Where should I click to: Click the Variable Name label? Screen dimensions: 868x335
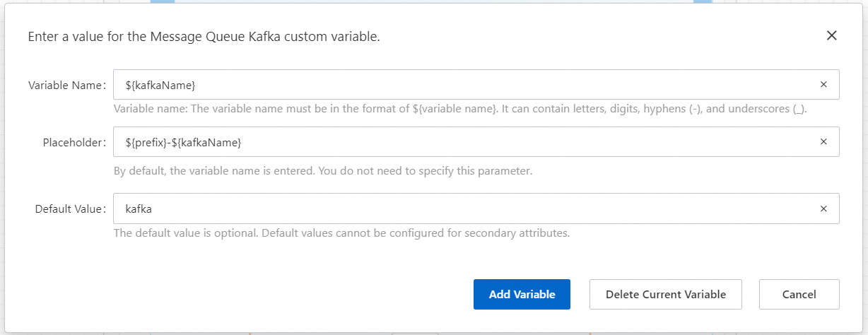point(66,86)
